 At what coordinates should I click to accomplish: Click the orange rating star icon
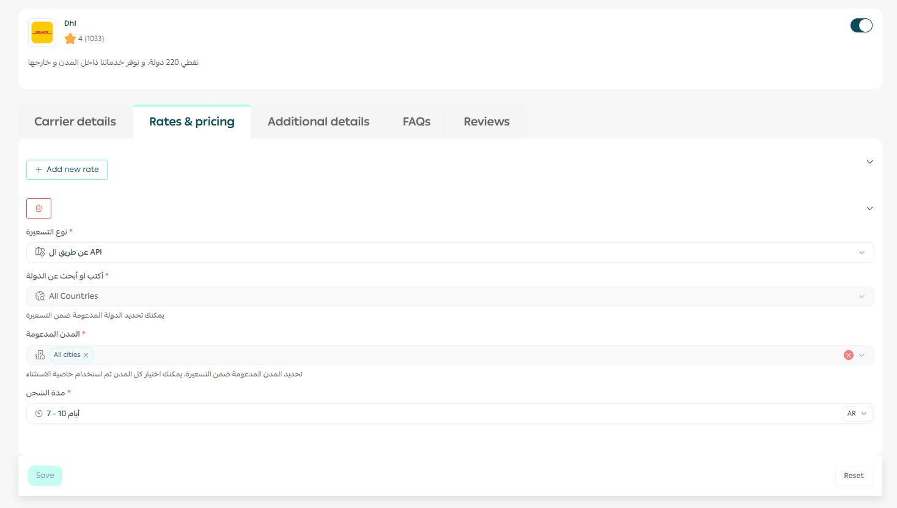click(70, 39)
